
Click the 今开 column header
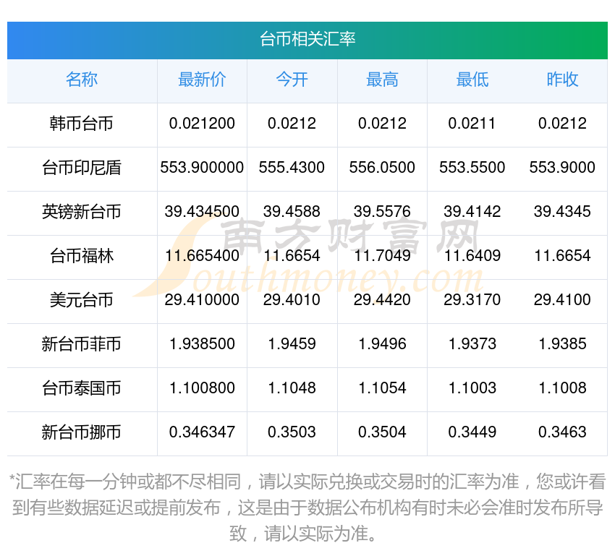click(292, 80)
